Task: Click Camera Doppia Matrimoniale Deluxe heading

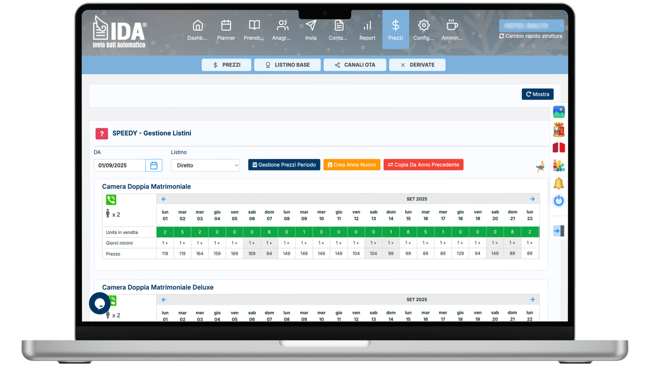Action: click(x=158, y=288)
